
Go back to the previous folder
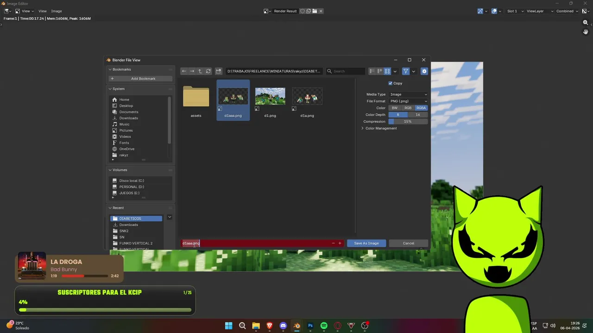tap(184, 71)
